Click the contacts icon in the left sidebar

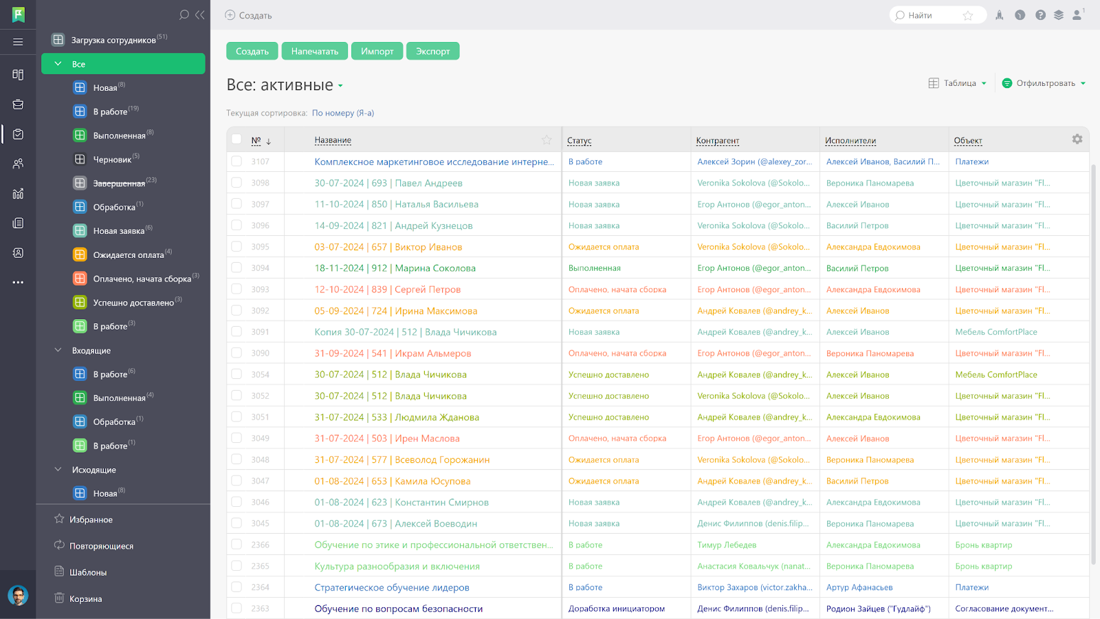tap(18, 163)
